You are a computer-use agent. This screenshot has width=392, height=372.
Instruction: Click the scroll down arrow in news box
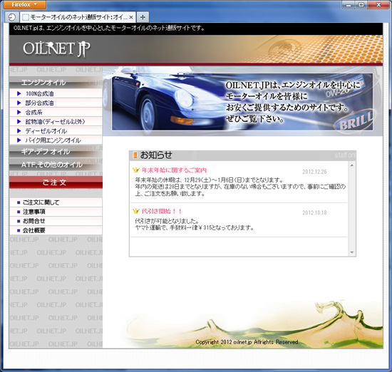tap(352, 252)
